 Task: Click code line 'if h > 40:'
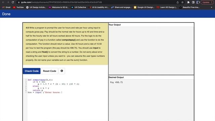click(x=39, y=82)
